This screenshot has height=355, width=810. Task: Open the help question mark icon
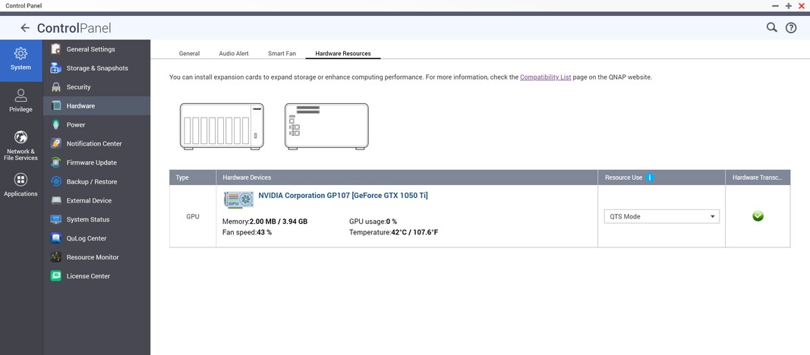(791, 28)
